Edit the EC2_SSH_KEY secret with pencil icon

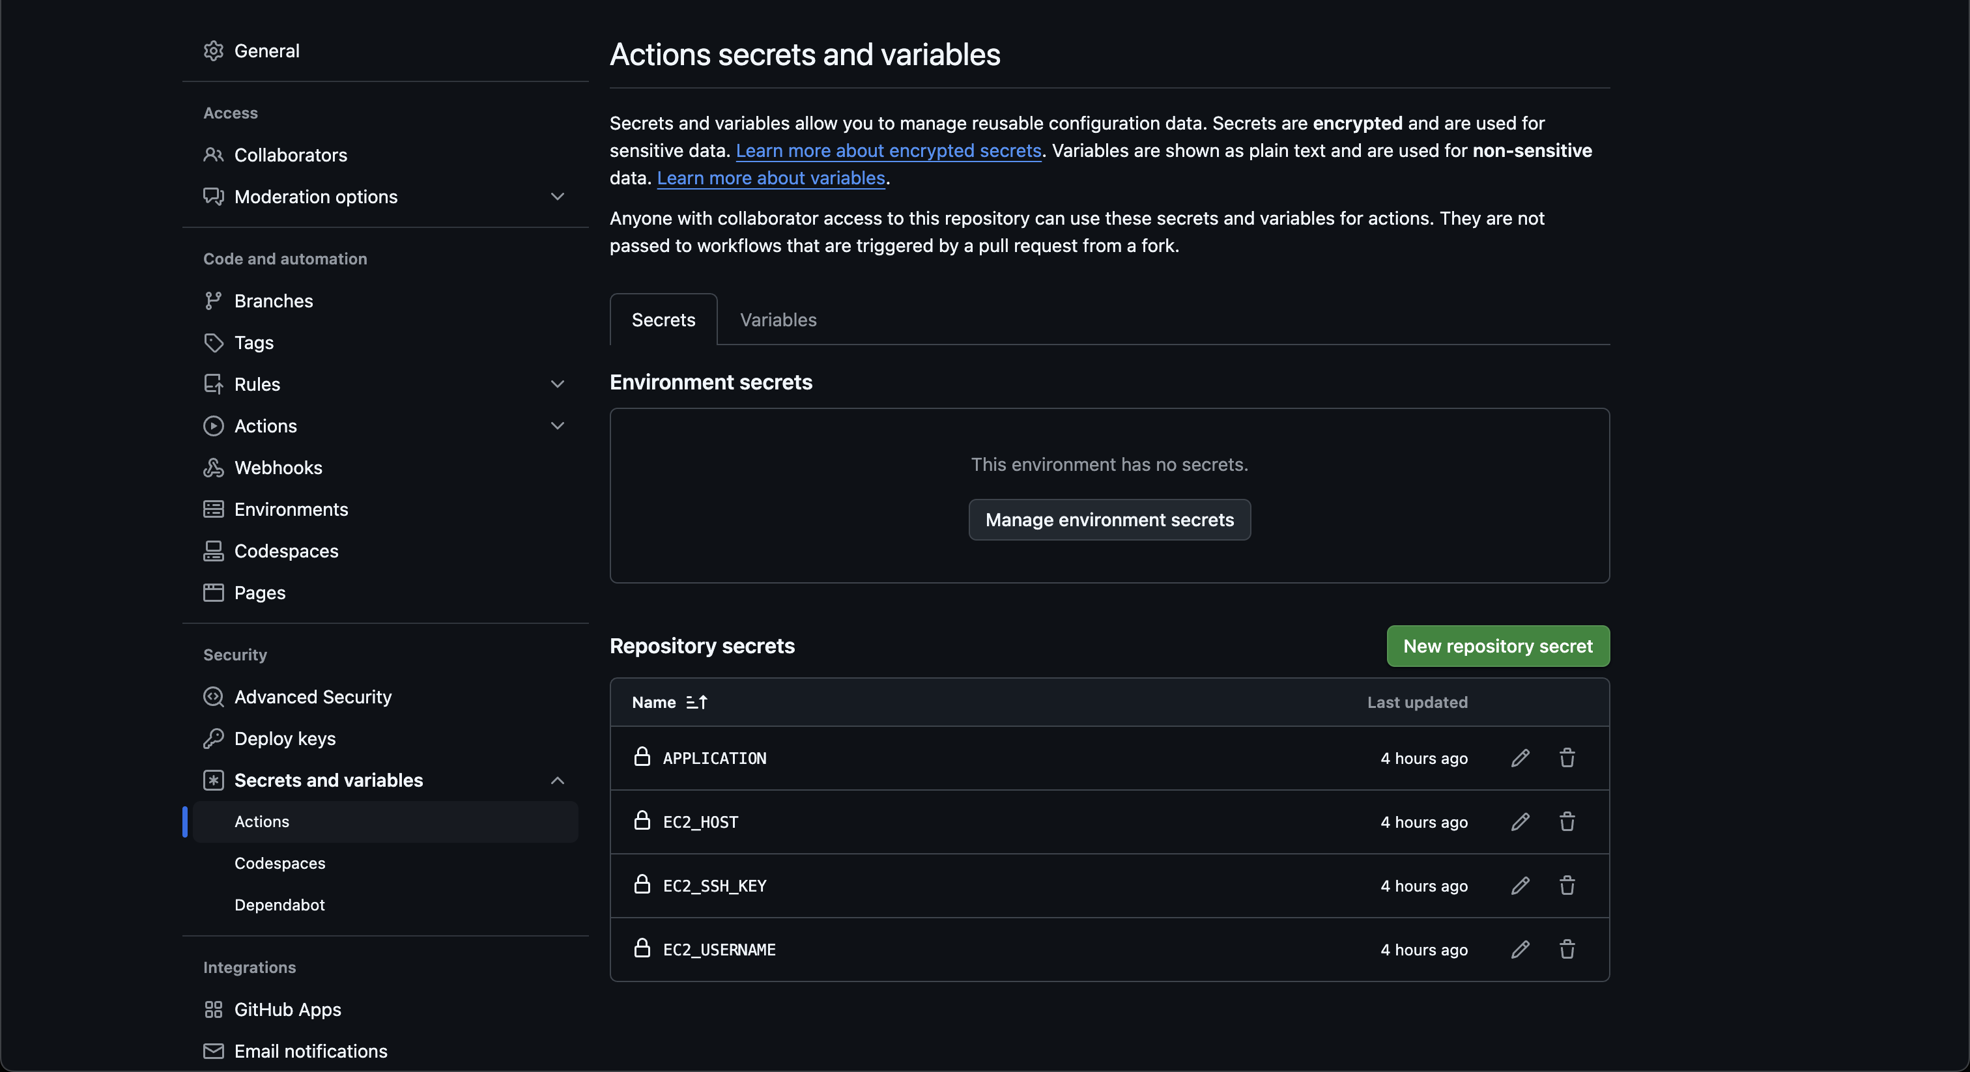[1520, 886]
